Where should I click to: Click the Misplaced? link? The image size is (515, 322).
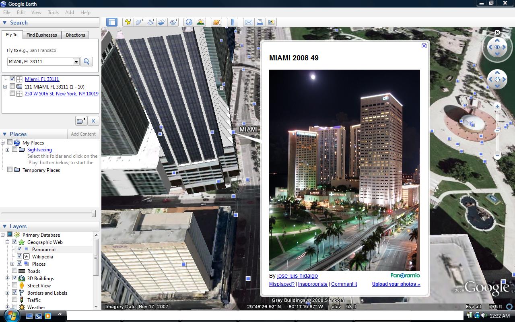pyautogui.click(x=282, y=284)
